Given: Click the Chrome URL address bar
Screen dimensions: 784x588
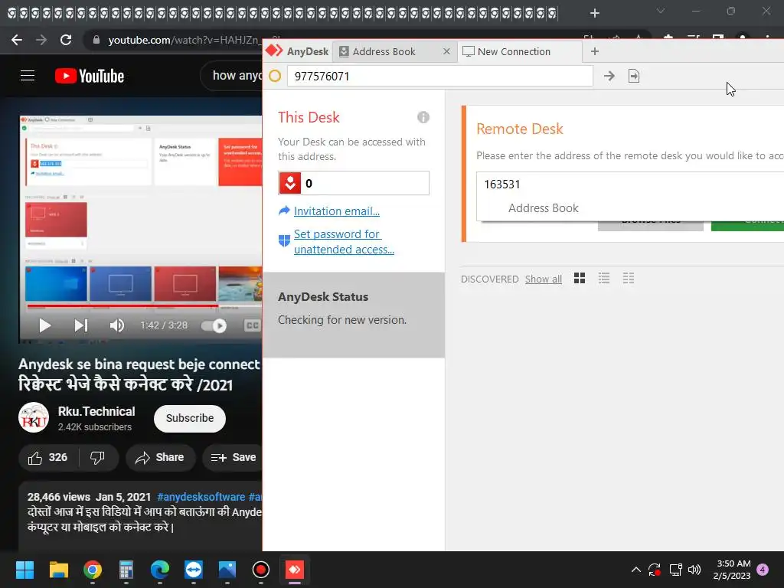Looking at the screenshot, I should click(185, 40).
